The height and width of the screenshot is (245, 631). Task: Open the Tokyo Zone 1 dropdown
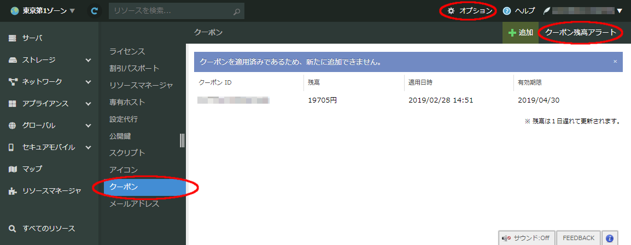coord(43,11)
